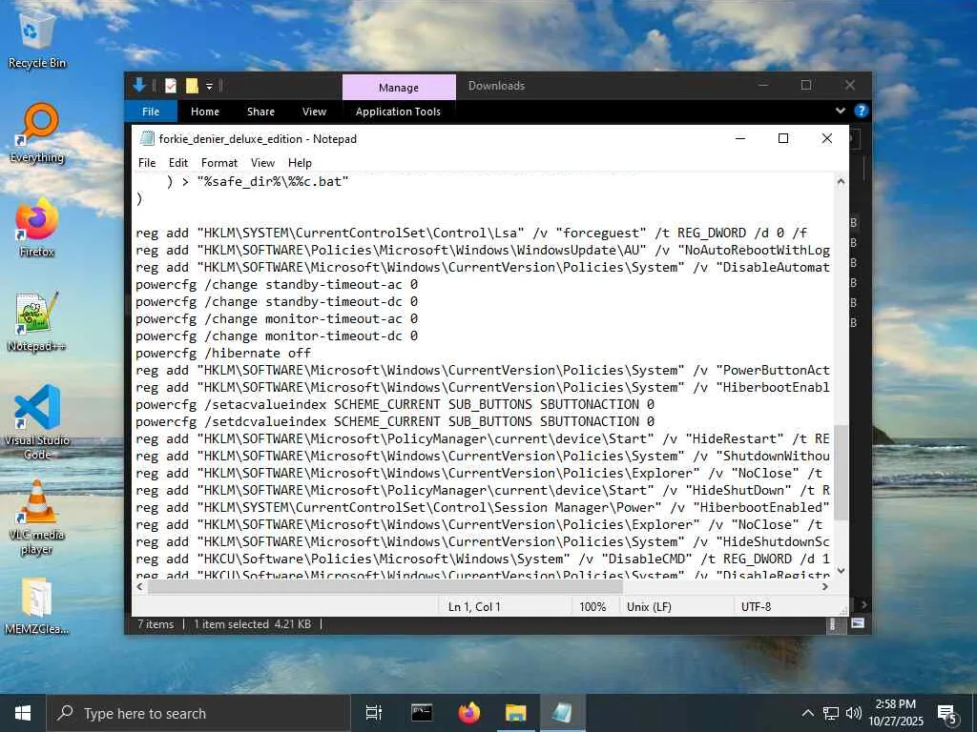Click the '7 items' Explorer status text
The image size is (977, 732).
156,624
